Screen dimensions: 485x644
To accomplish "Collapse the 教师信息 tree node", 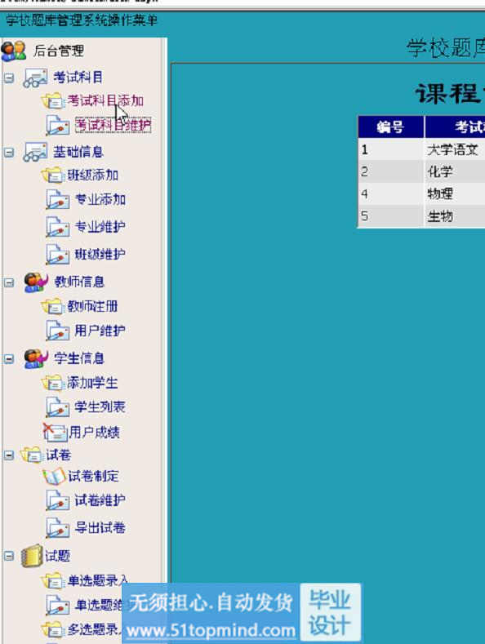I will (9, 282).
